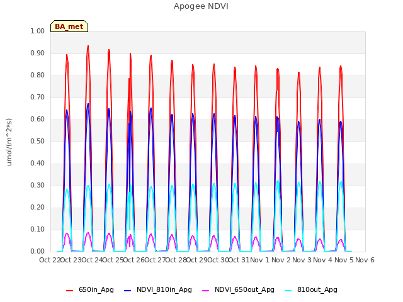Click the 0.00 y-axis tick label
403x302 pixels.
point(38,252)
